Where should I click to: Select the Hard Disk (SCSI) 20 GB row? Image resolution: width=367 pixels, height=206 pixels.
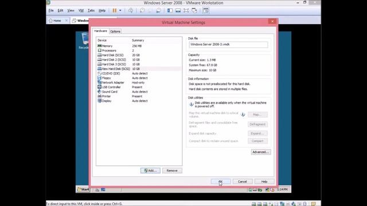pyautogui.click(x=139, y=55)
